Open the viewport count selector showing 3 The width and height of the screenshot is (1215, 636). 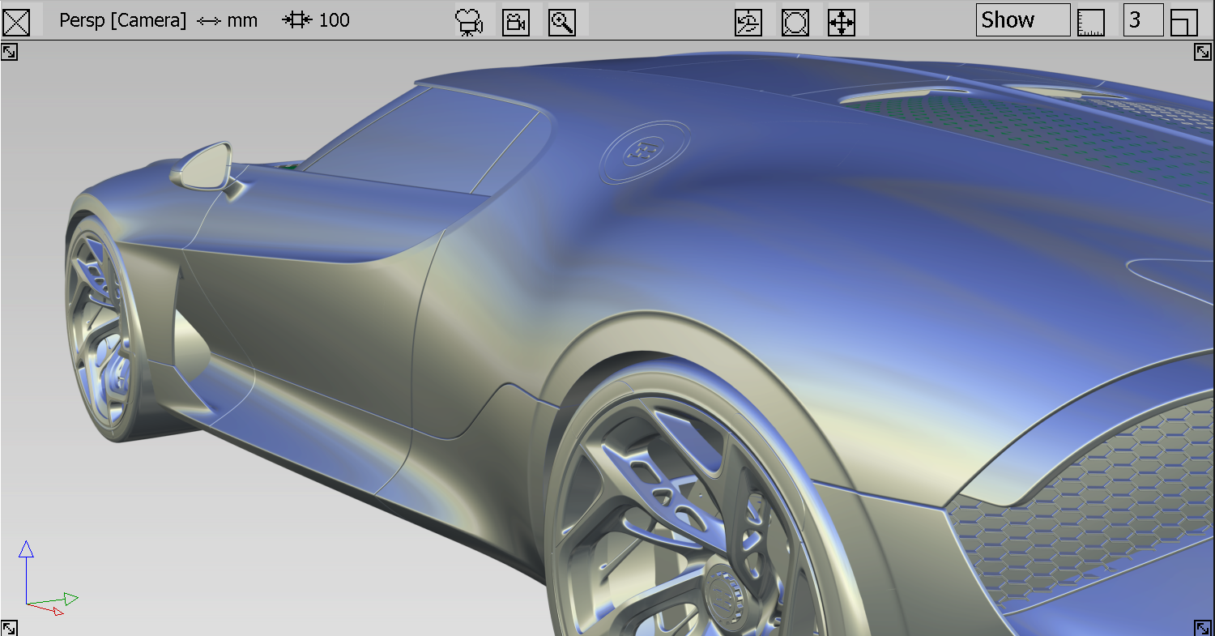[x=1143, y=20]
